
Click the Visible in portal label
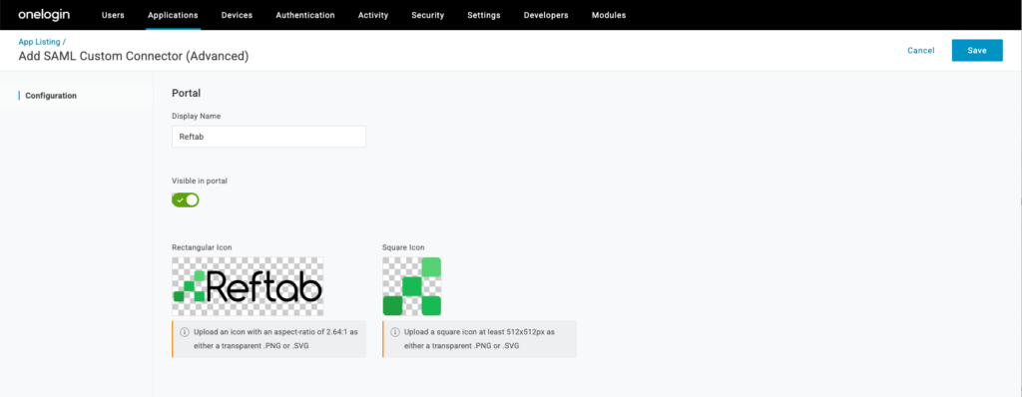pos(200,181)
